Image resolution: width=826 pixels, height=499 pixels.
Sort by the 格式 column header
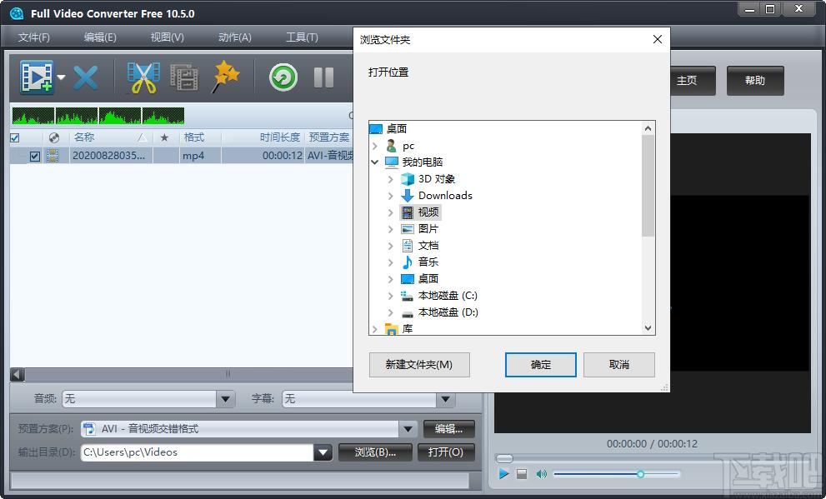[x=194, y=137]
